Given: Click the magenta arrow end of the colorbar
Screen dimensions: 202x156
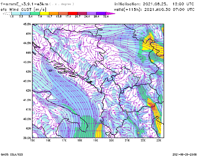Looking at the screenshot, I should 110,13.
